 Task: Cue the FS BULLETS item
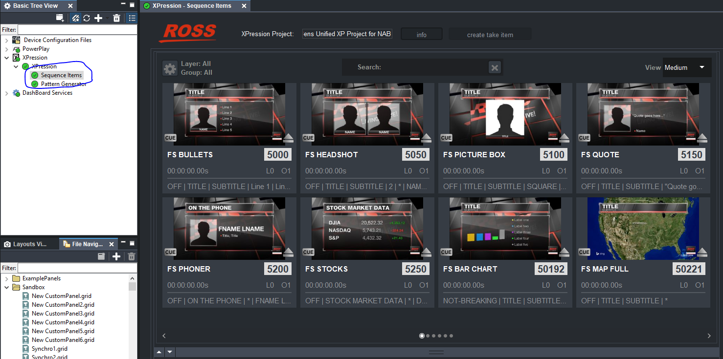coord(170,138)
